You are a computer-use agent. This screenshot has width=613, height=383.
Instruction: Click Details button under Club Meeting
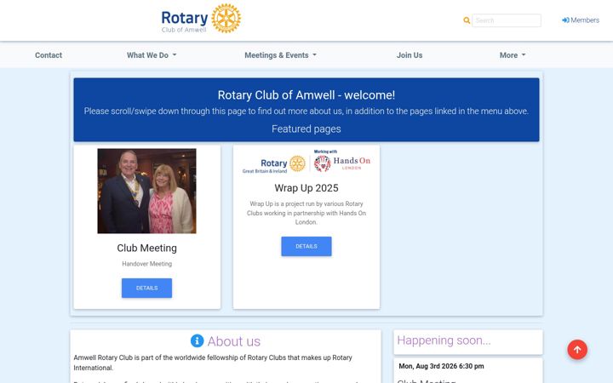tap(146, 288)
